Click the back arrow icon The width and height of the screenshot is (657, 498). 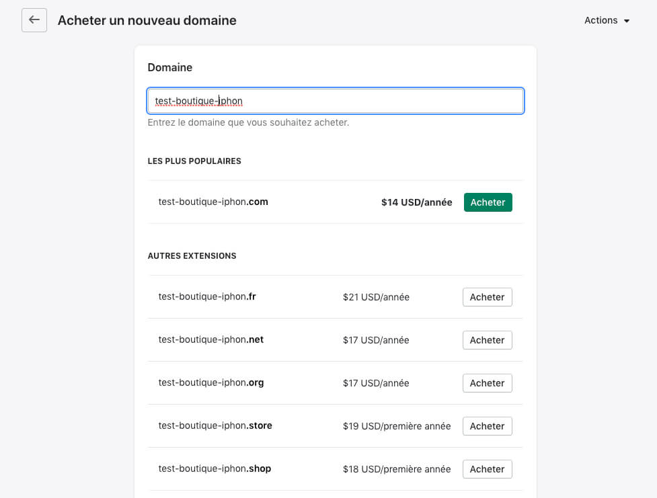34,19
